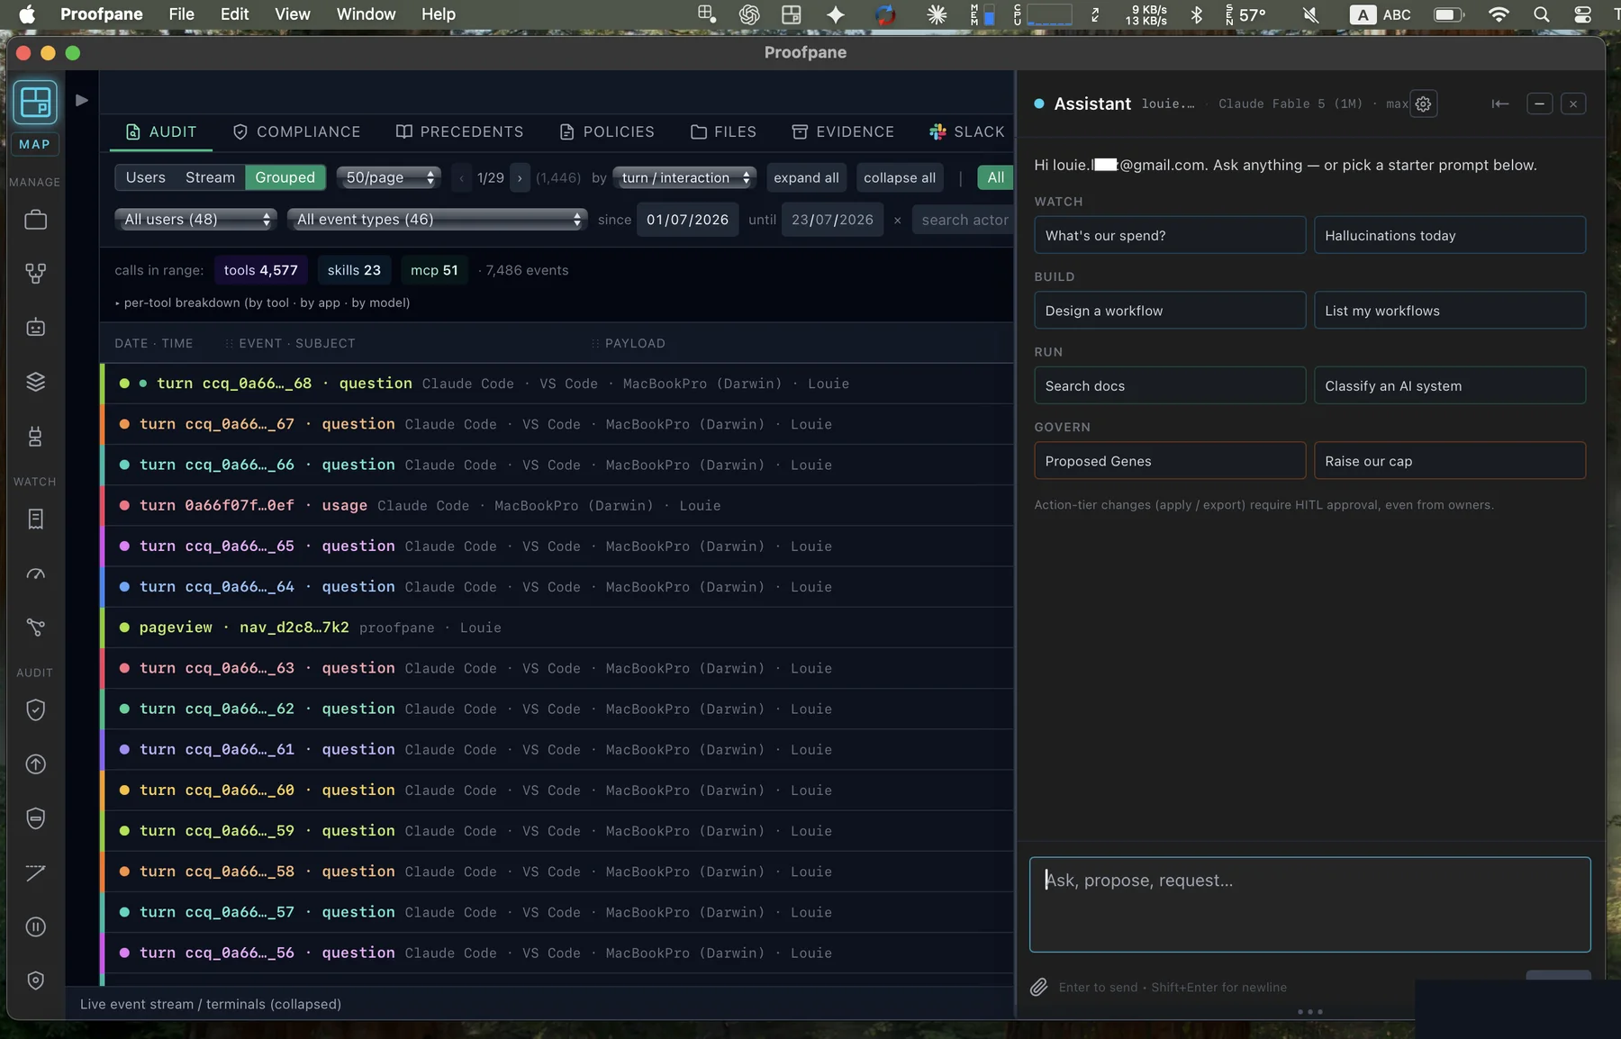Click the collapse all button
This screenshot has width=1621, height=1039.
point(900,177)
